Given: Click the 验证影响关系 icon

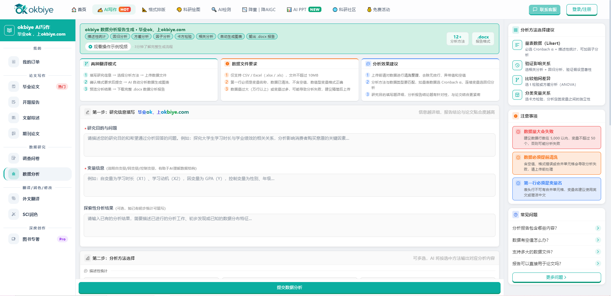Looking at the screenshot, I should tap(517, 65).
